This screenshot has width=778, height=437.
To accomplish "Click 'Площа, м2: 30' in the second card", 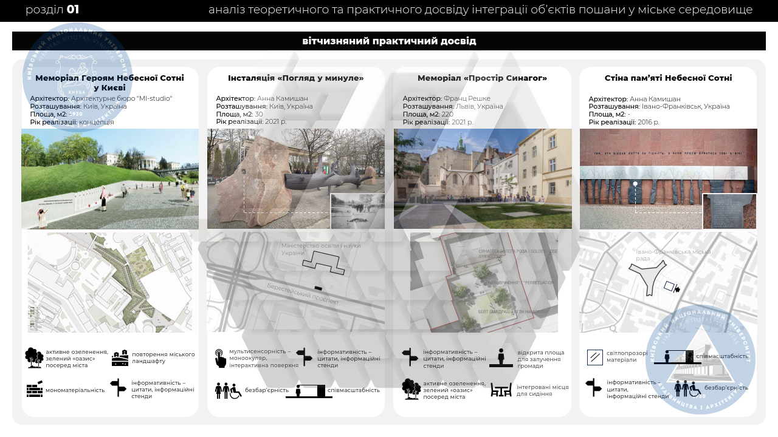I will click(239, 114).
